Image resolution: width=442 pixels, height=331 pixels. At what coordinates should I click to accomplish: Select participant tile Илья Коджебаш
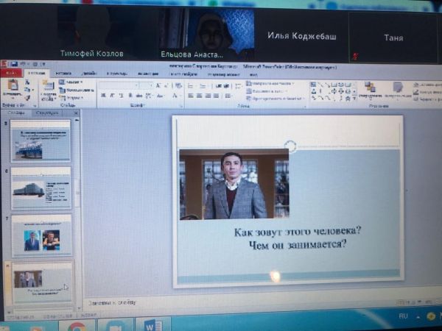pyautogui.click(x=301, y=36)
